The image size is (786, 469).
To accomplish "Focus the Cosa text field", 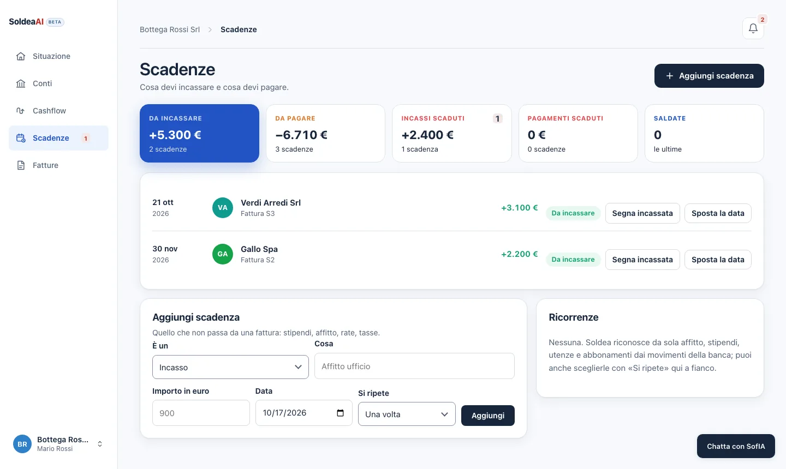I will 414,366.
